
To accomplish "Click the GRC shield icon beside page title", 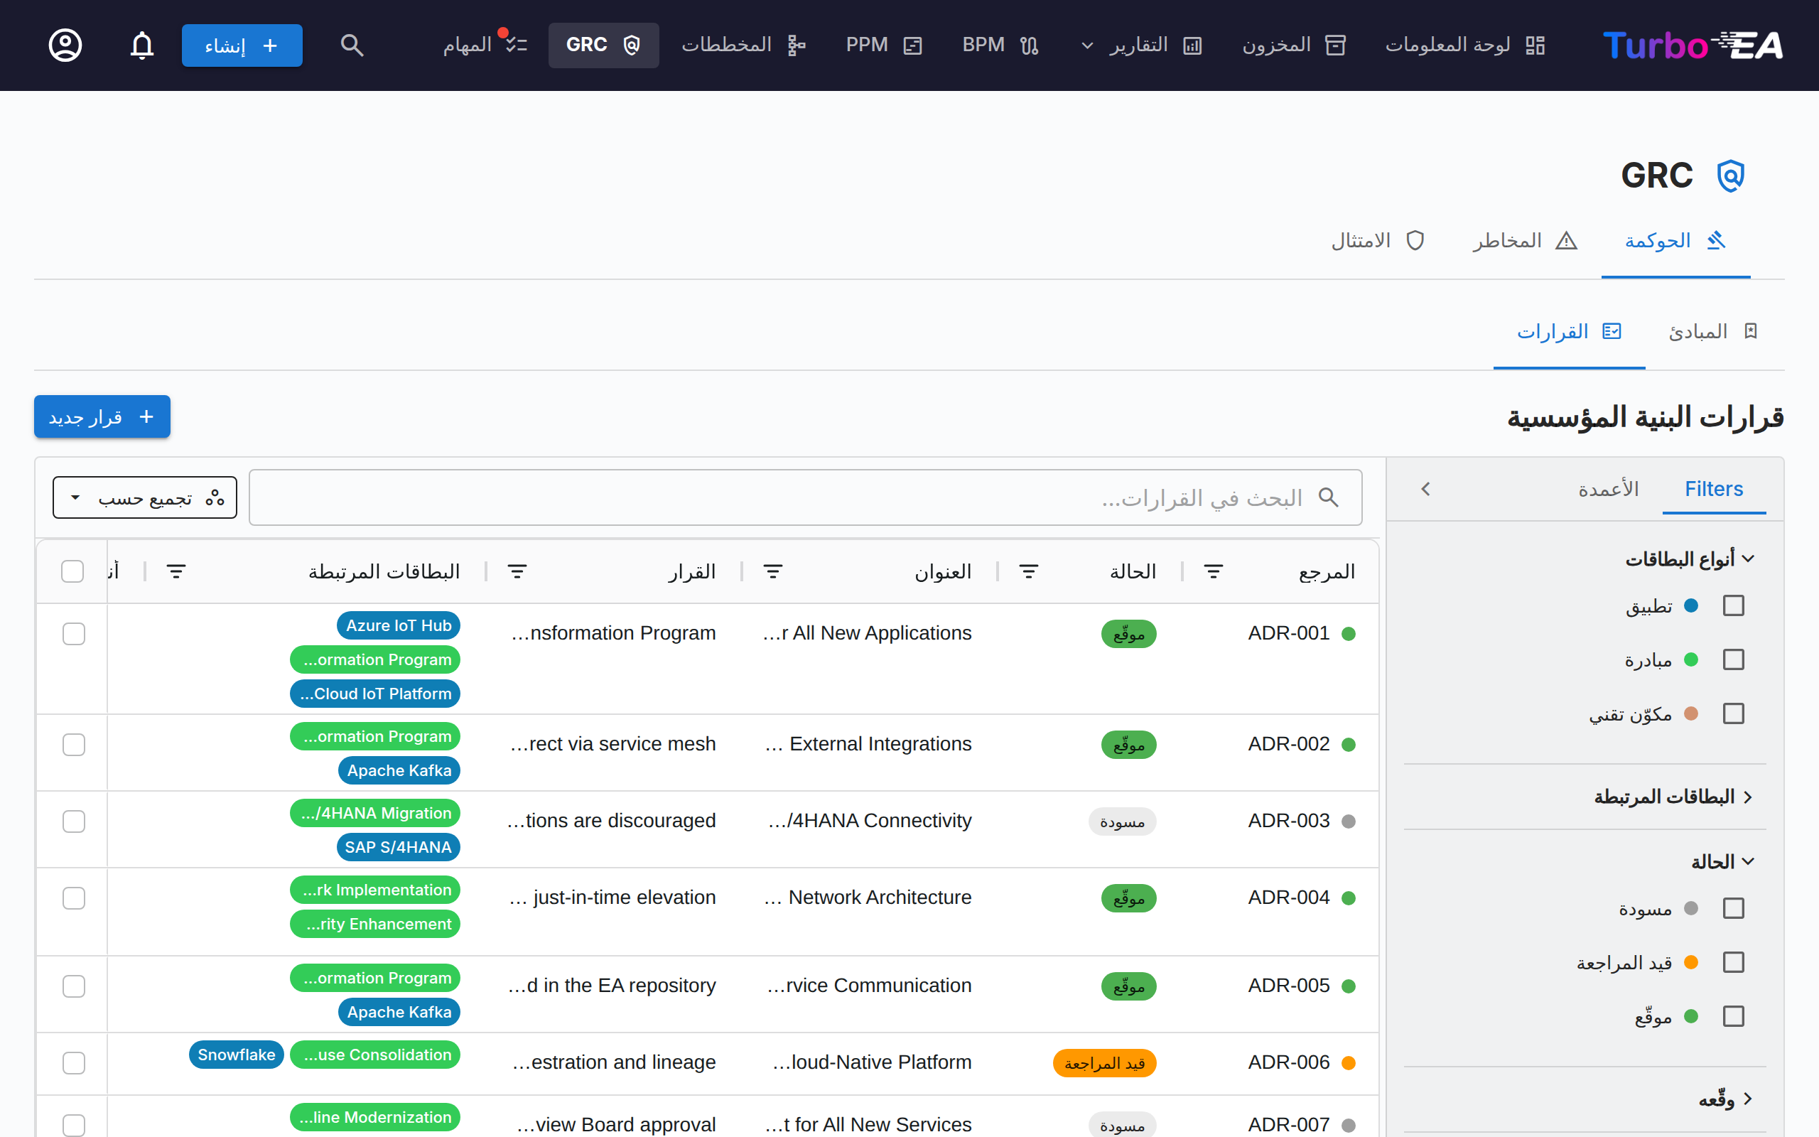I will 1730,176.
